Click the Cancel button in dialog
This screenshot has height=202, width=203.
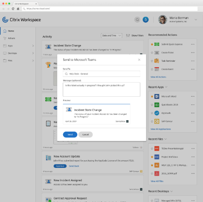pyautogui.click(x=85, y=134)
